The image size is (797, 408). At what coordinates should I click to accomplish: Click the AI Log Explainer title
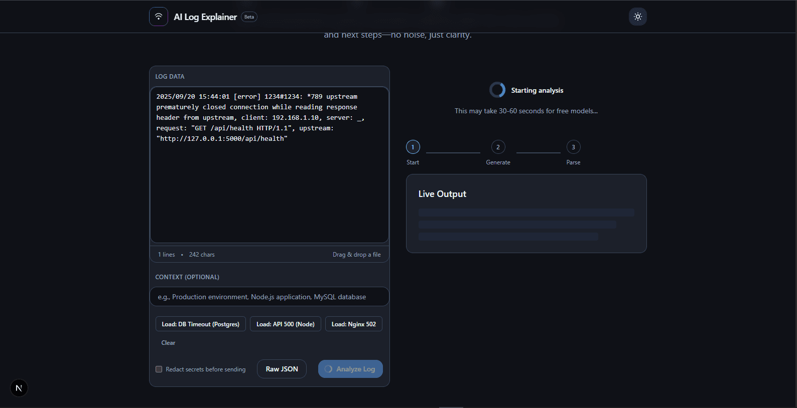click(205, 17)
